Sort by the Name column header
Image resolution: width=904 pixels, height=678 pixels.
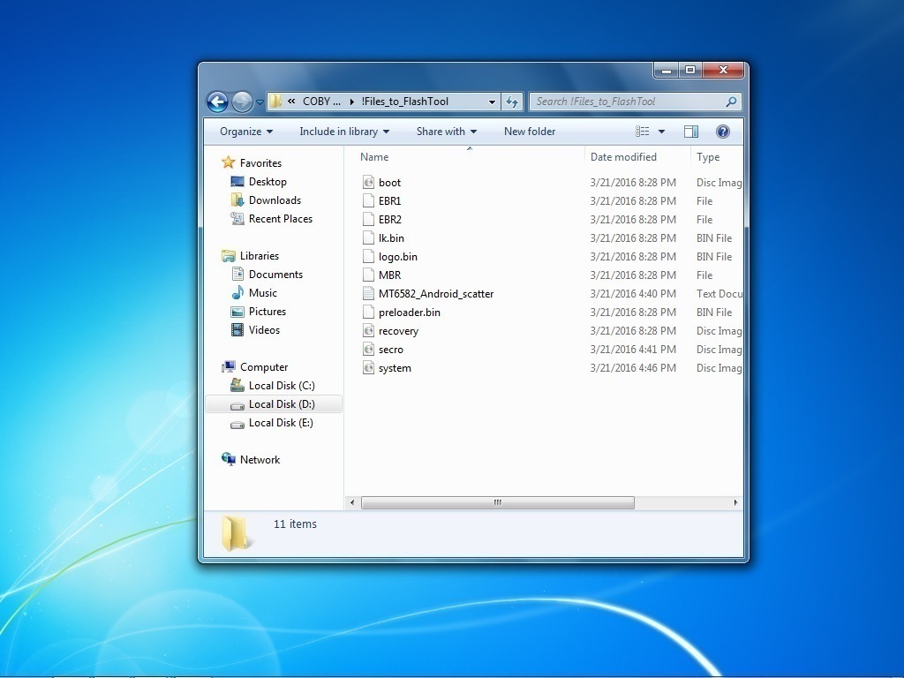point(374,157)
